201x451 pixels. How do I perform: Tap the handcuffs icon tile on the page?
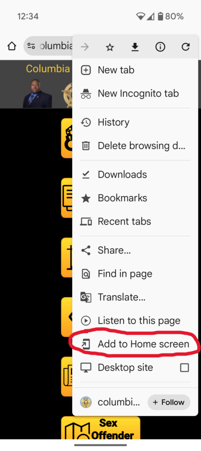pyautogui.click(x=67, y=138)
